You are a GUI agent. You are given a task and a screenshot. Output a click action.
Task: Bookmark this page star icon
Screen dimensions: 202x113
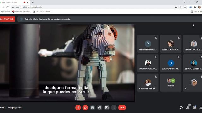tap(185, 7)
